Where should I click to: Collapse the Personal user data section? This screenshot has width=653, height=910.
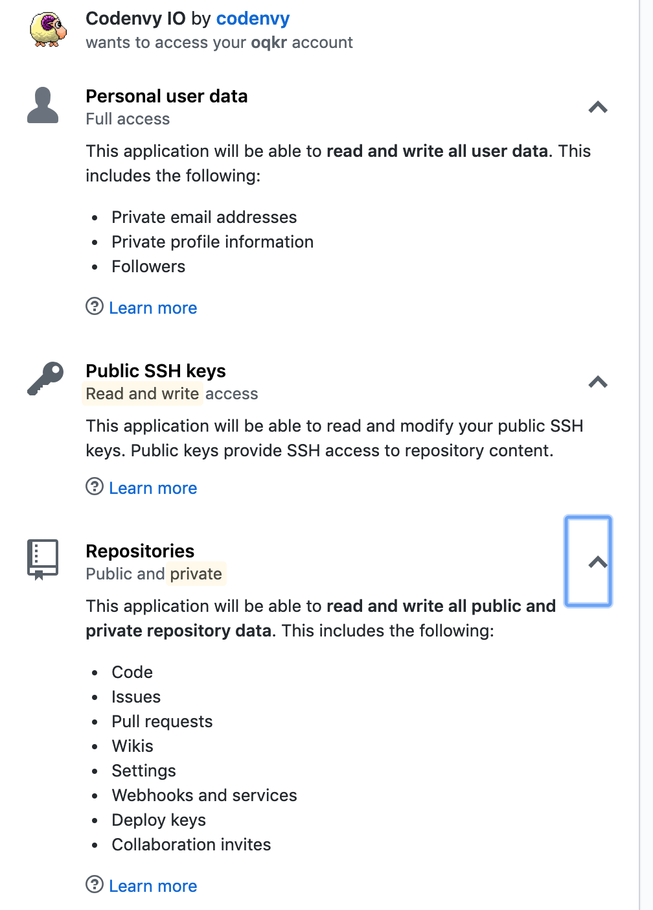click(597, 107)
